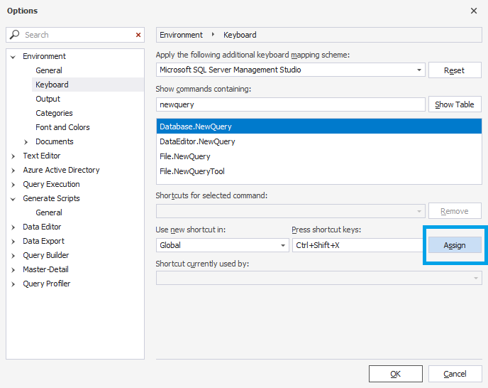
Task: Click the Press shortcut keys field
Action: click(358, 245)
